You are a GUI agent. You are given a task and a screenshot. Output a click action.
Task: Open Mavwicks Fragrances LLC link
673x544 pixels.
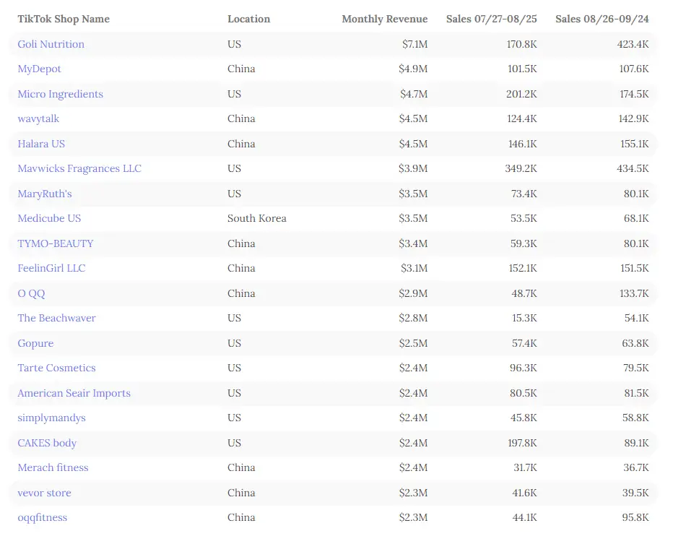(x=79, y=169)
